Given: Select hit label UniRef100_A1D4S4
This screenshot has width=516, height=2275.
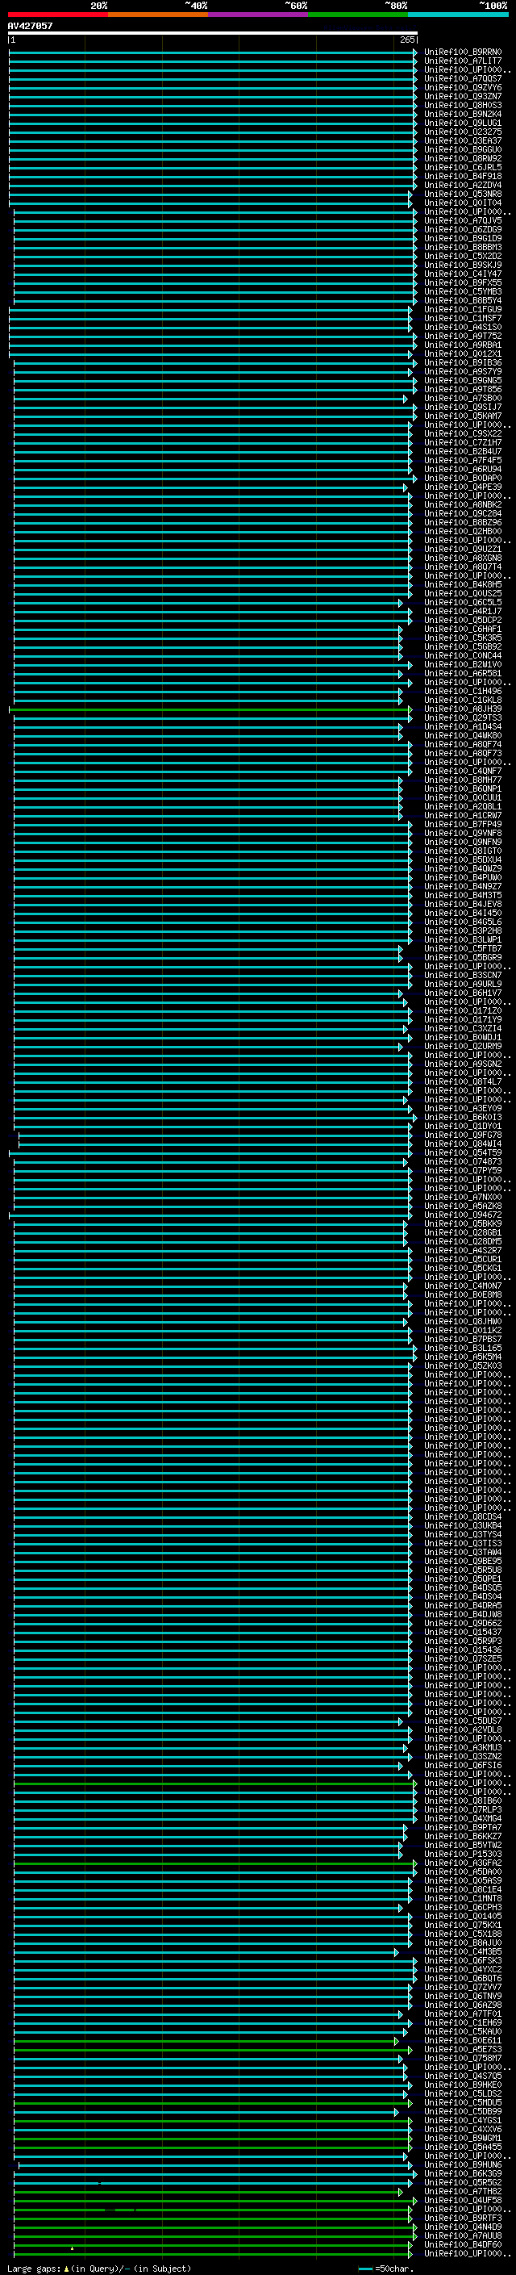Looking at the screenshot, I should [463, 727].
